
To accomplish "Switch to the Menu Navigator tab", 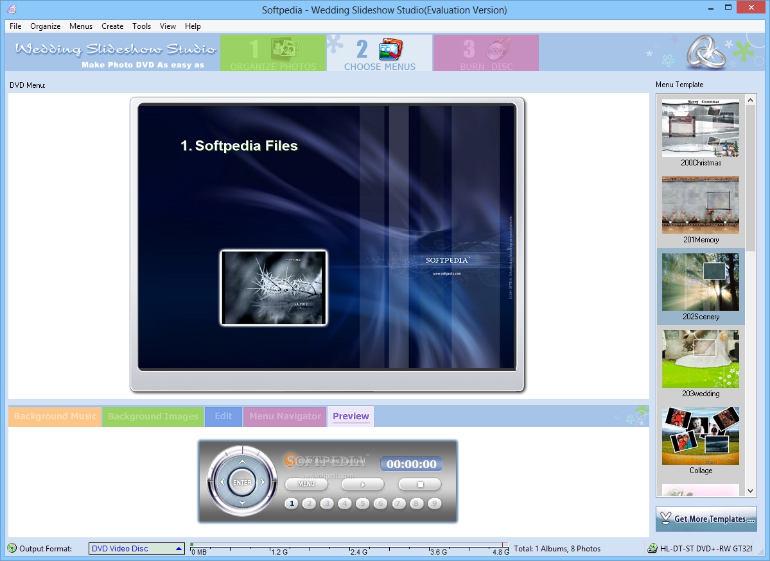I will point(285,416).
